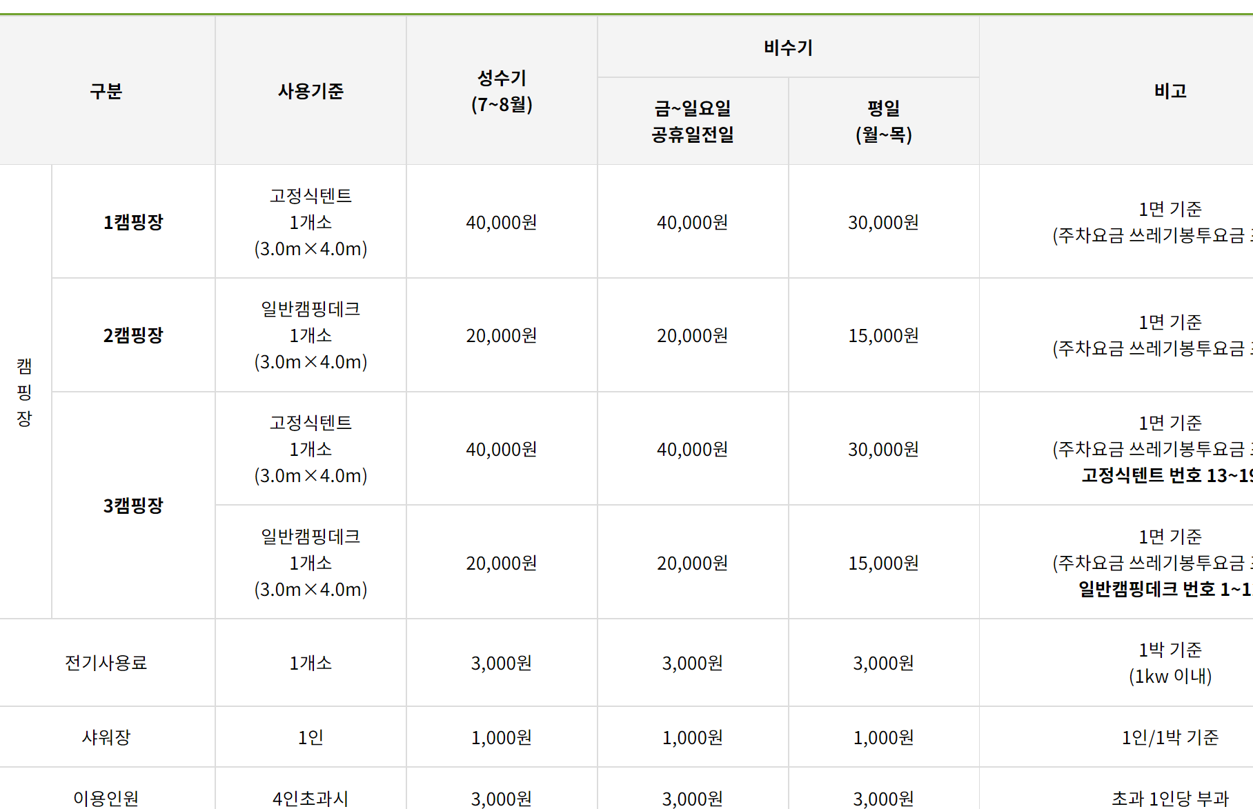Select the 고정식텐트 번호 13~ note
The height and width of the screenshot is (809, 1253).
(x=1167, y=475)
